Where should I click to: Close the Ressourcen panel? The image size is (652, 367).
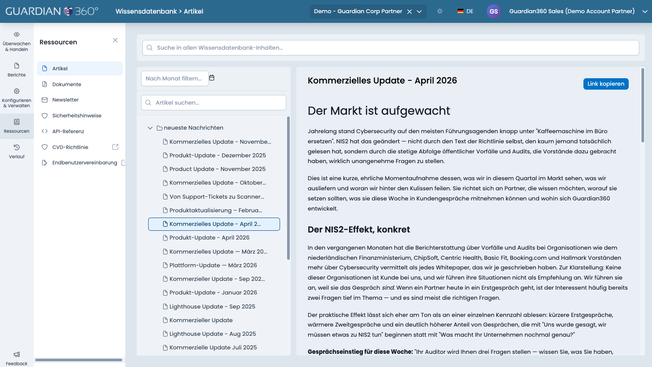(115, 40)
